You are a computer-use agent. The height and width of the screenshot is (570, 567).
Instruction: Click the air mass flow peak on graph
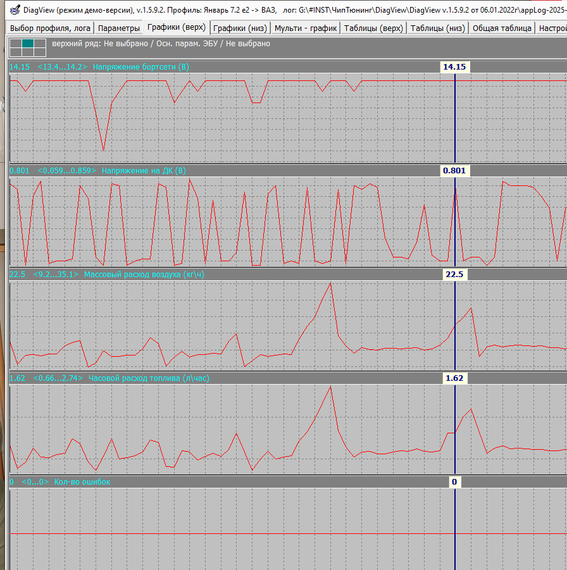point(330,283)
